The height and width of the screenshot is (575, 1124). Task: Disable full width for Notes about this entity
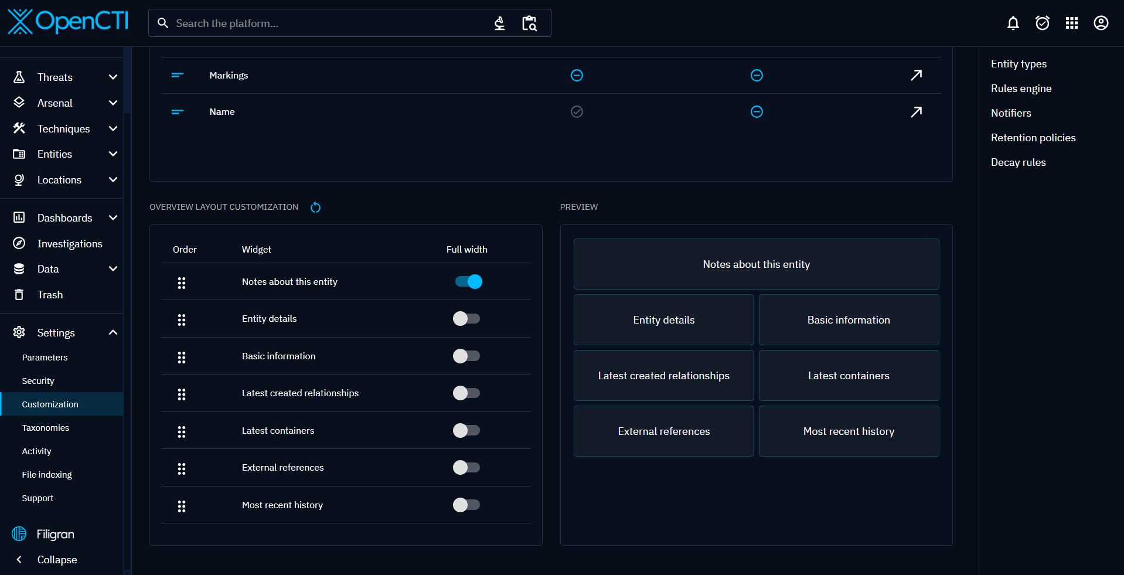[x=468, y=282]
